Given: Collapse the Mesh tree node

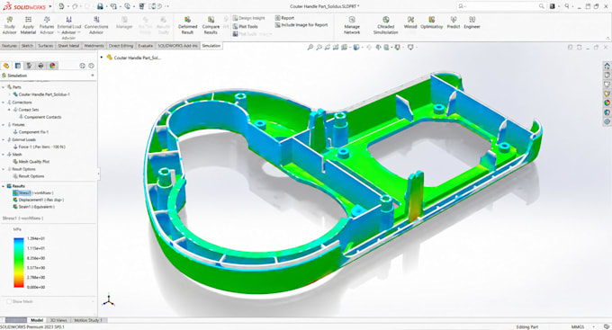Looking at the screenshot, I should 4,155.
